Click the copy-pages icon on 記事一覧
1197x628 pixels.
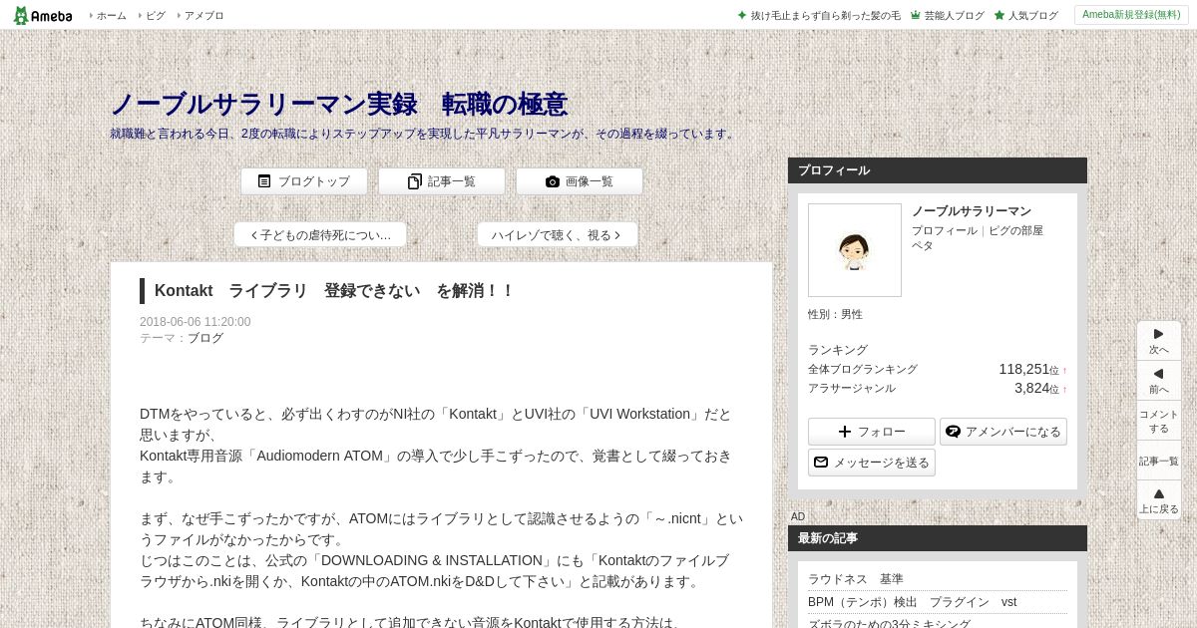[415, 181]
